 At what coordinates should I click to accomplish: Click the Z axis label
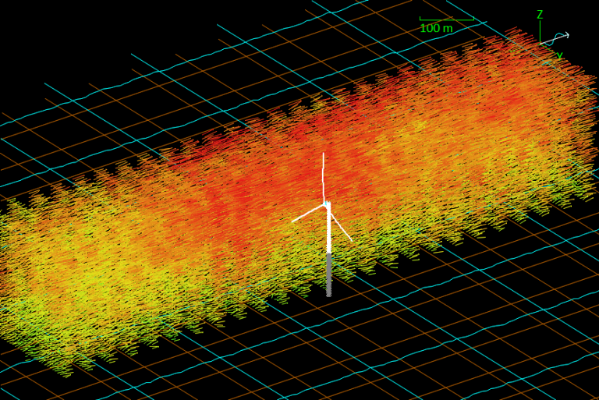point(539,15)
